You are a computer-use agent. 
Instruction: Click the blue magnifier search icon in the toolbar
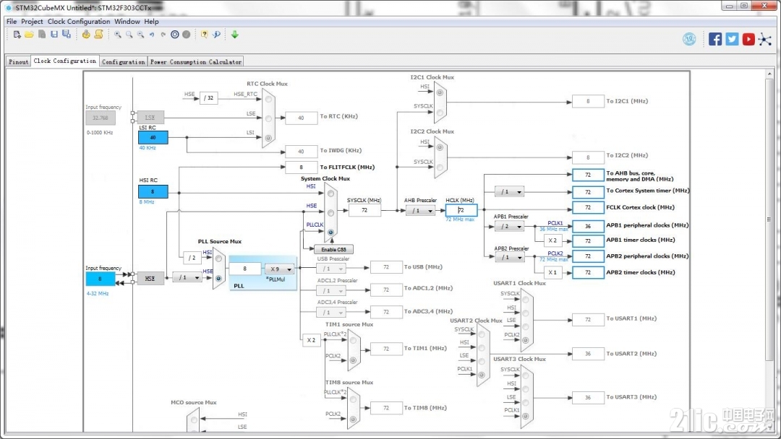[216, 35]
